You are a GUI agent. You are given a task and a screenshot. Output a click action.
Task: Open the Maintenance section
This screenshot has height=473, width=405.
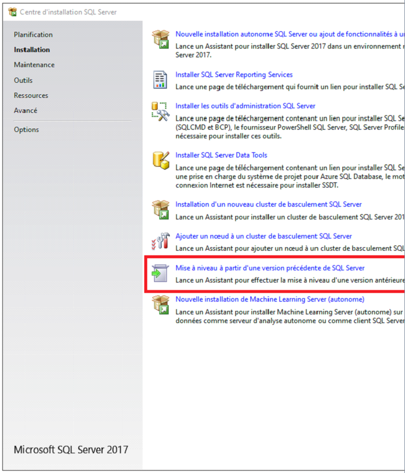click(x=34, y=65)
